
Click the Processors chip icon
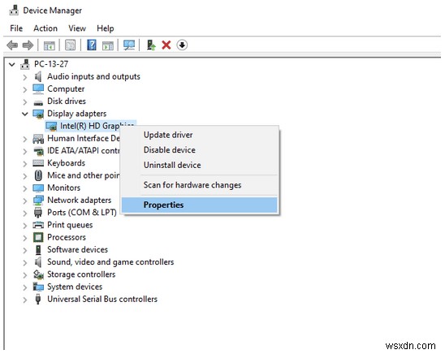(x=38, y=237)
